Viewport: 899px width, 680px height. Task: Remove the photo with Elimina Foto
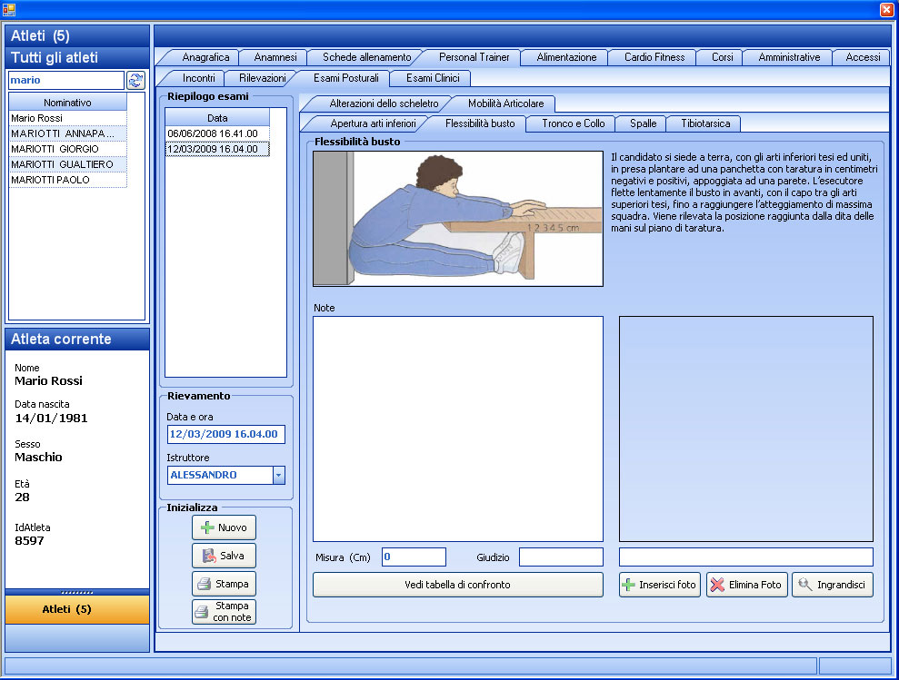pyautogui.click(x=745, y=585)
